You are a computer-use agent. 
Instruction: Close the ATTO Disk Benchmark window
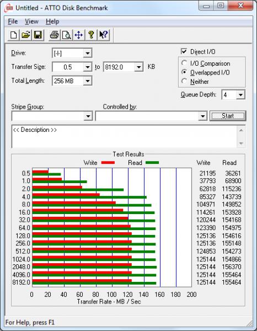[240, 6]
